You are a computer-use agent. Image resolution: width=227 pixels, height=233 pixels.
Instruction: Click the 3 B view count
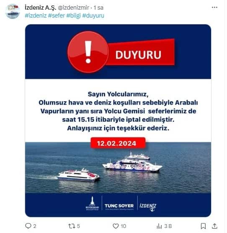168,226
